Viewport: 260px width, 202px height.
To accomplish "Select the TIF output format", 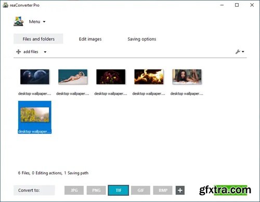I will [x=119, y=191].
